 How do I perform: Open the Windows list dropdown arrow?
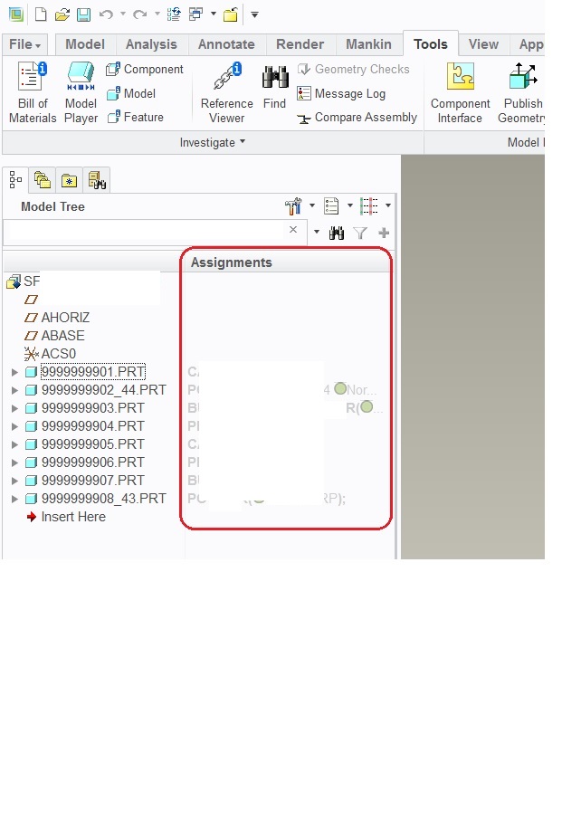213,14
